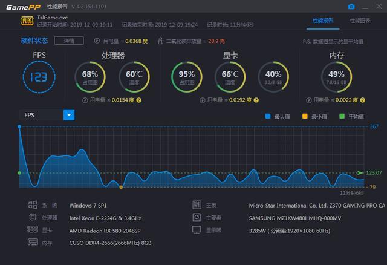The height and width of the screenshot is (265, 387).
Task: Click the 0.0368 度 total power value
Action: [137, 41]
